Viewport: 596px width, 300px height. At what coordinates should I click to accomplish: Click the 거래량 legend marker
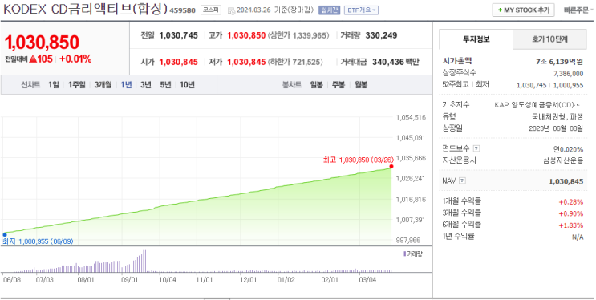point(404,253)
